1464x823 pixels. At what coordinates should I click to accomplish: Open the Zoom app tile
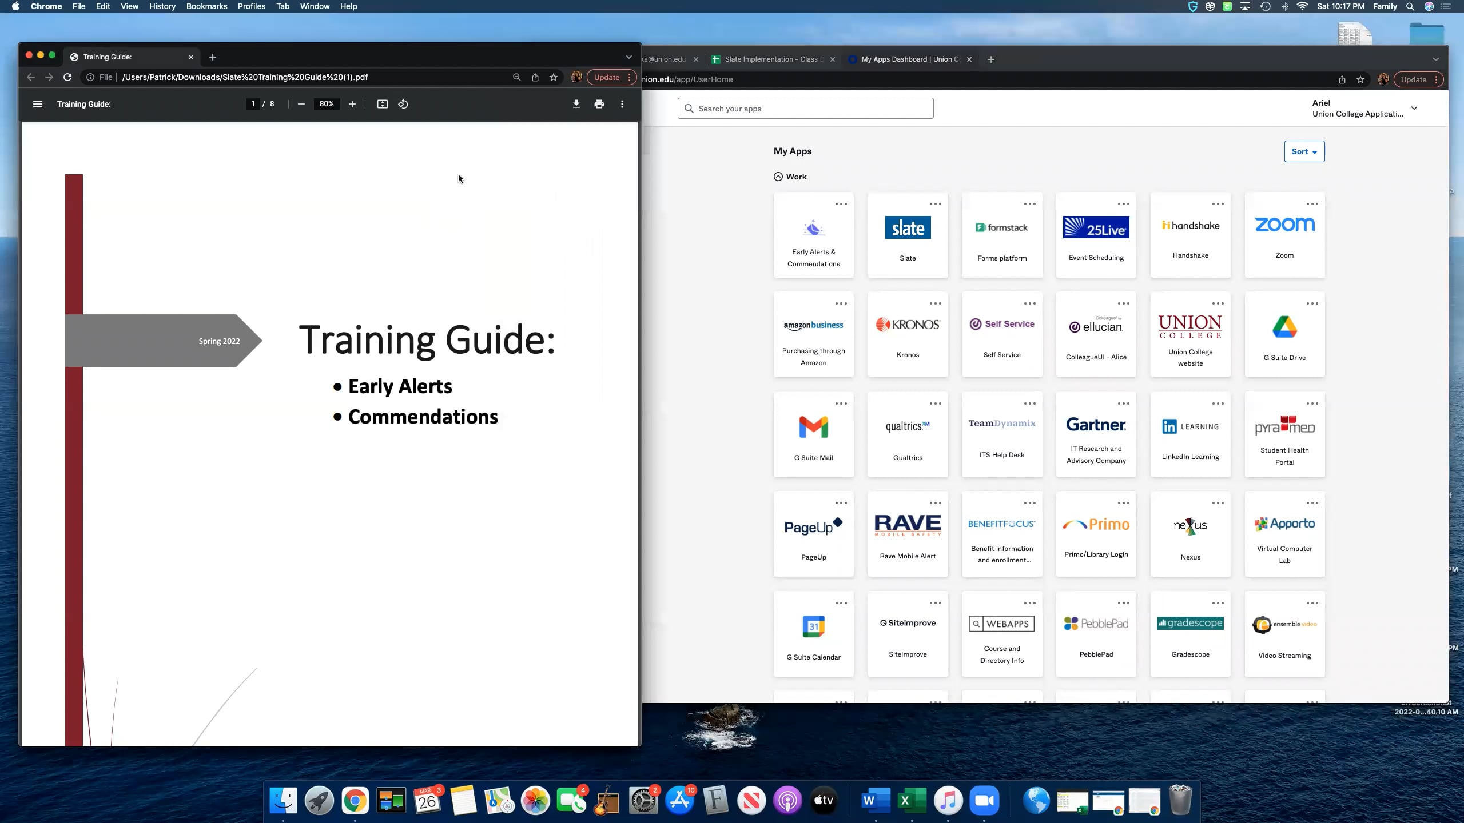1284,234
